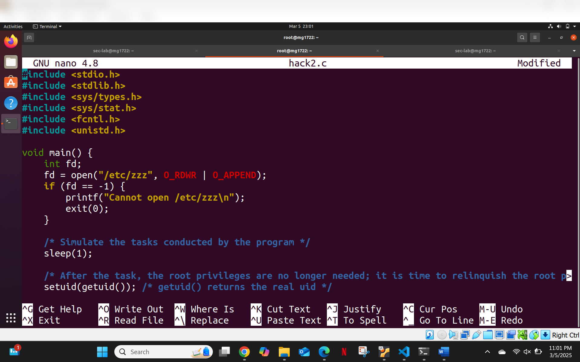Show hidden icons chevron in the tray
580x362 pixels.
click(487, 352)
